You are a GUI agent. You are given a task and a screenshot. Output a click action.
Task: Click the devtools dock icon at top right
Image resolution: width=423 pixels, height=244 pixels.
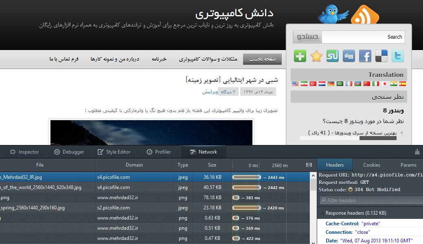coord(417,152)
